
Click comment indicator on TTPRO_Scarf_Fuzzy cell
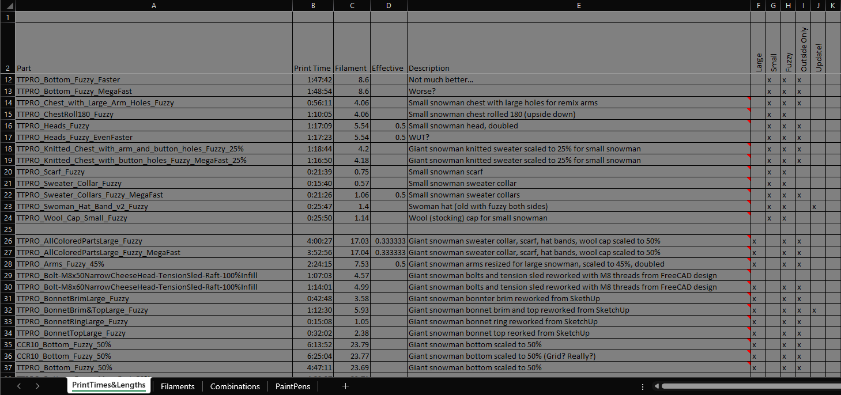click(x=749, y=168)
